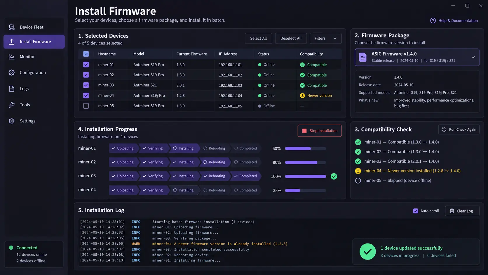Open the Filters dropdown
This screenshot has height=275, width=488.
[325, 38]
